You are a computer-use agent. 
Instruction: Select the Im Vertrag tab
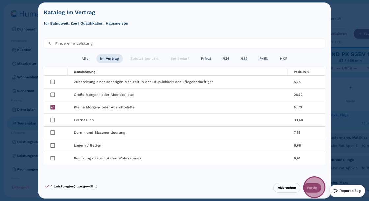pos(109,59)
